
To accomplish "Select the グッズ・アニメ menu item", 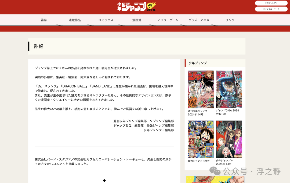I will click(199, 20).
